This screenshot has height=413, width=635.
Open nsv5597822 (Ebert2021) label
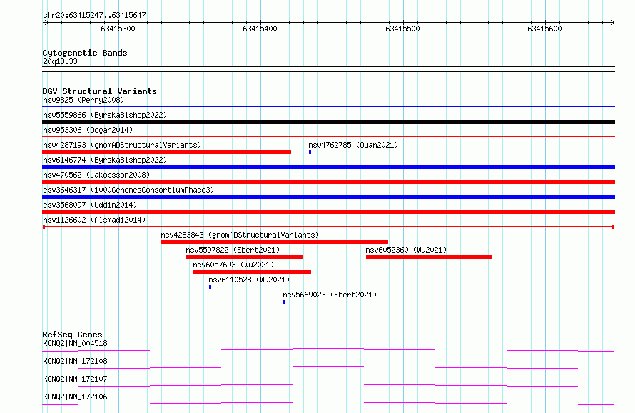coord(233,250)
